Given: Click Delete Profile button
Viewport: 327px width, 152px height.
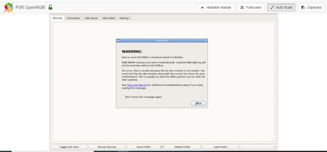Looking at the screenshot, I should 182,147.
